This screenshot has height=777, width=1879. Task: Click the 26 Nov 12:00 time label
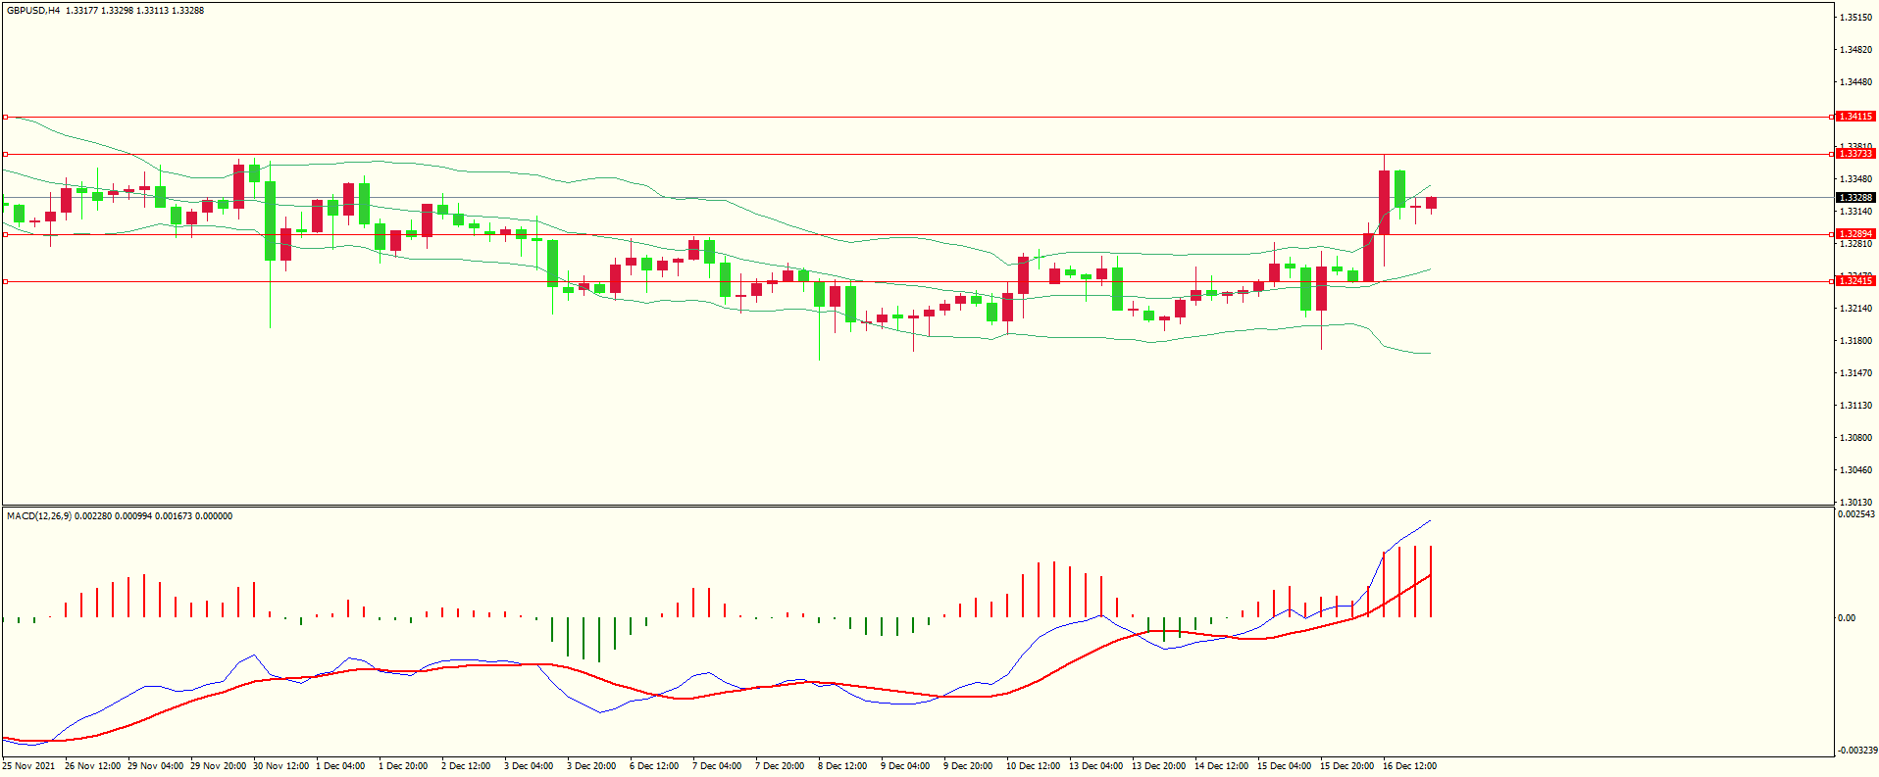click(x=92, y=766)
